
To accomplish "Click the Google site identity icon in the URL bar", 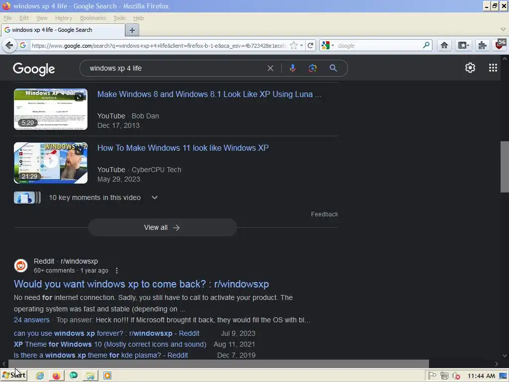I will point(23,45).
